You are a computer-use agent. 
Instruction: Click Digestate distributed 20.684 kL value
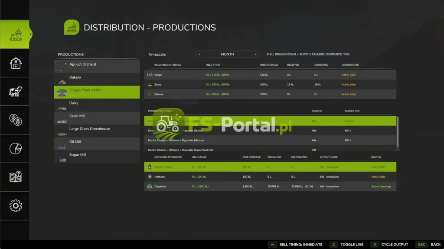(302, 186)
